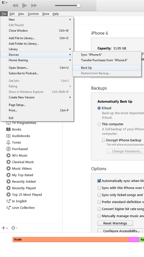Tick Manually manage music checkbox
The image size is (144, 257).
pyautogui.click(x=99, y=216)
